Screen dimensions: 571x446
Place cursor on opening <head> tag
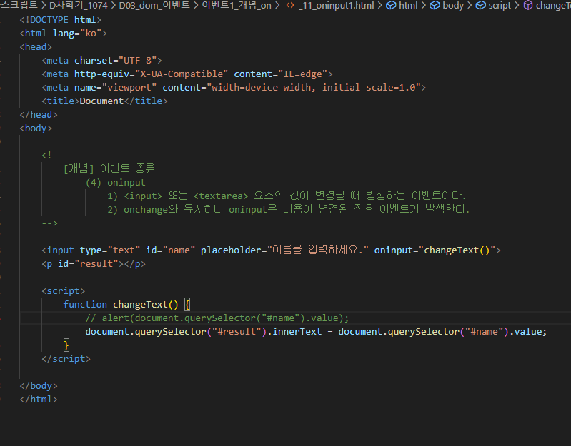[x=36, y=47]
